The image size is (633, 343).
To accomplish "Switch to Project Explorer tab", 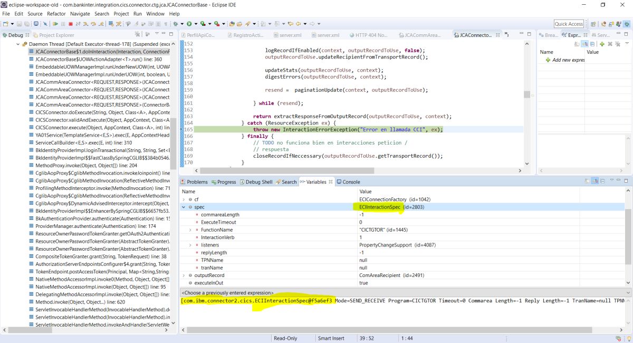I will [53, 35].
